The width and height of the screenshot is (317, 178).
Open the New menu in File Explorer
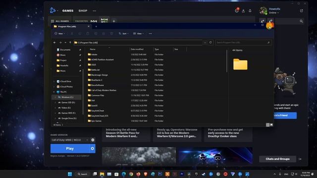click(x=59, y=34)
